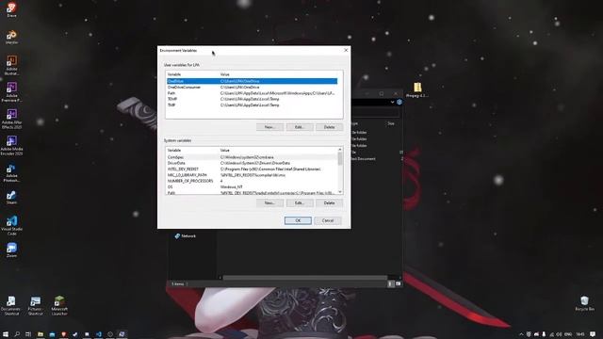Click Delete under System variables
Viewport: 603px width, 339px height.
tap(329, 202)
